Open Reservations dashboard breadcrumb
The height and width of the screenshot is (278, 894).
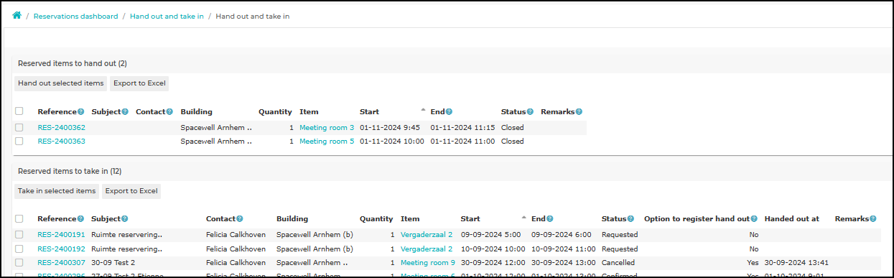pos(76,16)
